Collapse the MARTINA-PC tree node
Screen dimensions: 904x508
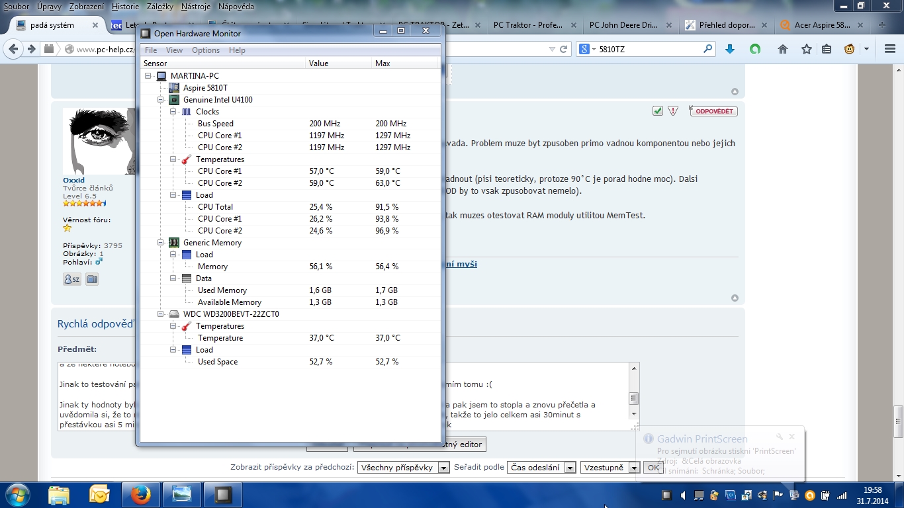[148, 76]
